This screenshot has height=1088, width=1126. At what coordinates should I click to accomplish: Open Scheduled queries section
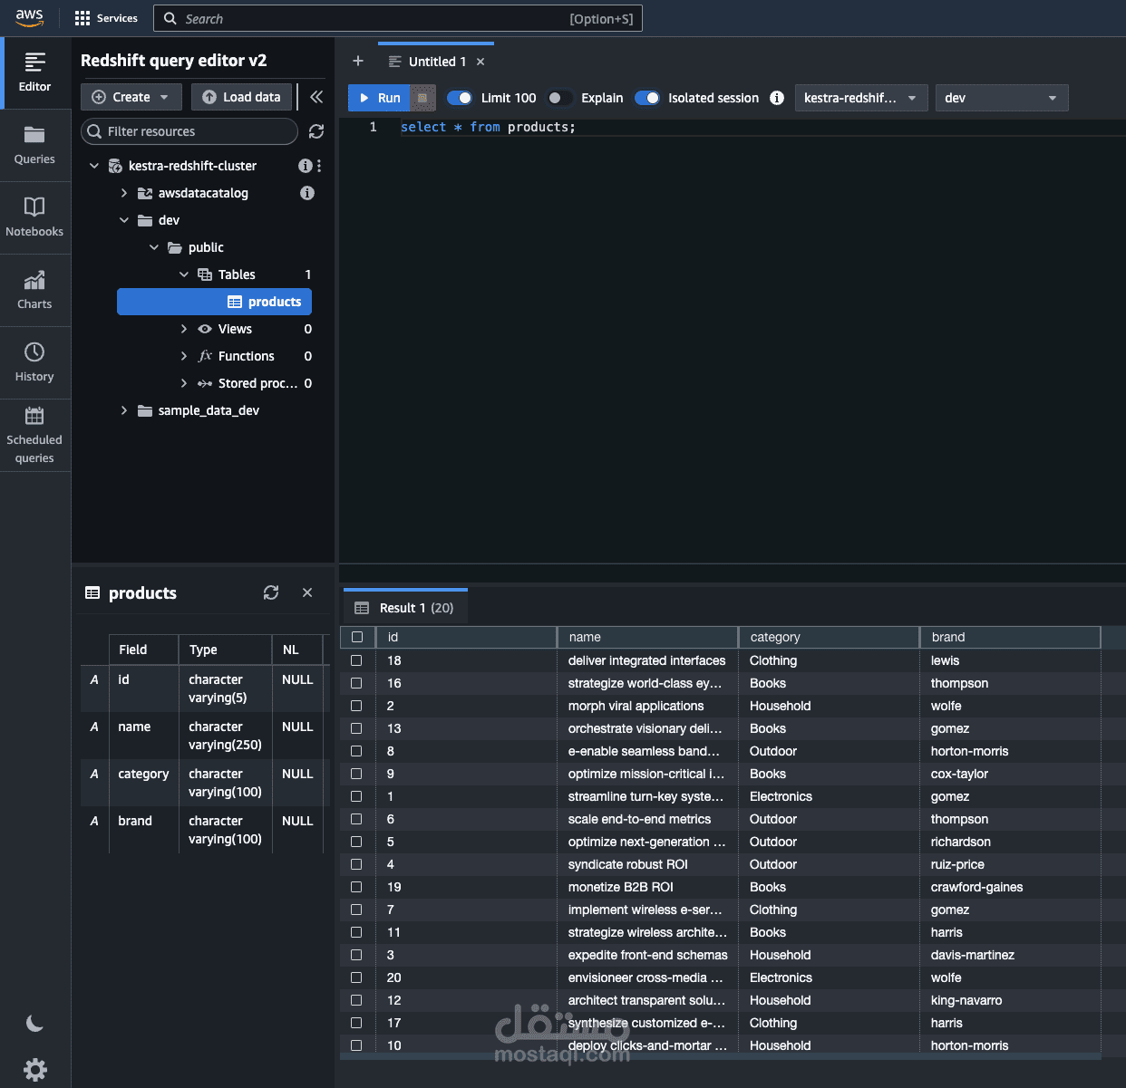point(34,436)
